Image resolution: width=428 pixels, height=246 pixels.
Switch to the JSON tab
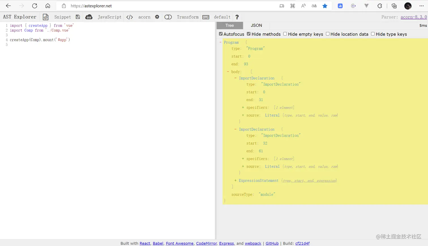pos(256,25)
